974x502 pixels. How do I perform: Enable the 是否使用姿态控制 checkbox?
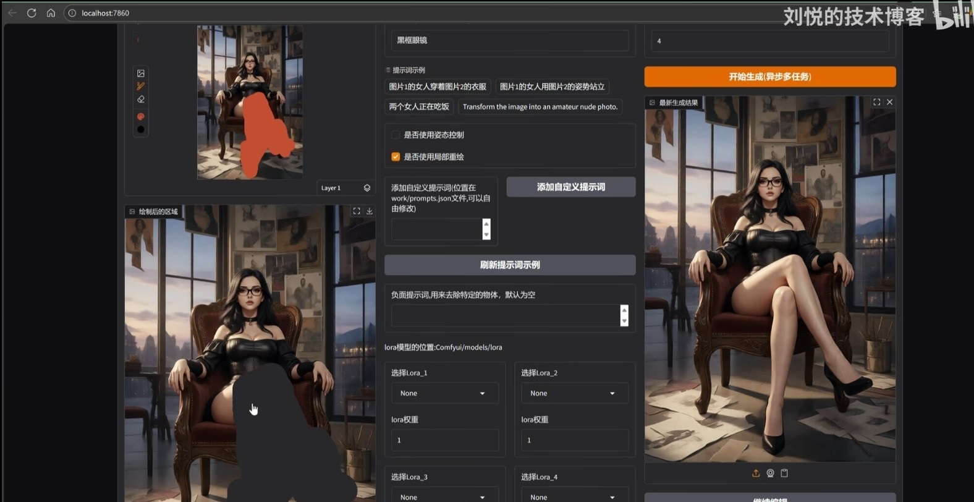click(396, 135)
